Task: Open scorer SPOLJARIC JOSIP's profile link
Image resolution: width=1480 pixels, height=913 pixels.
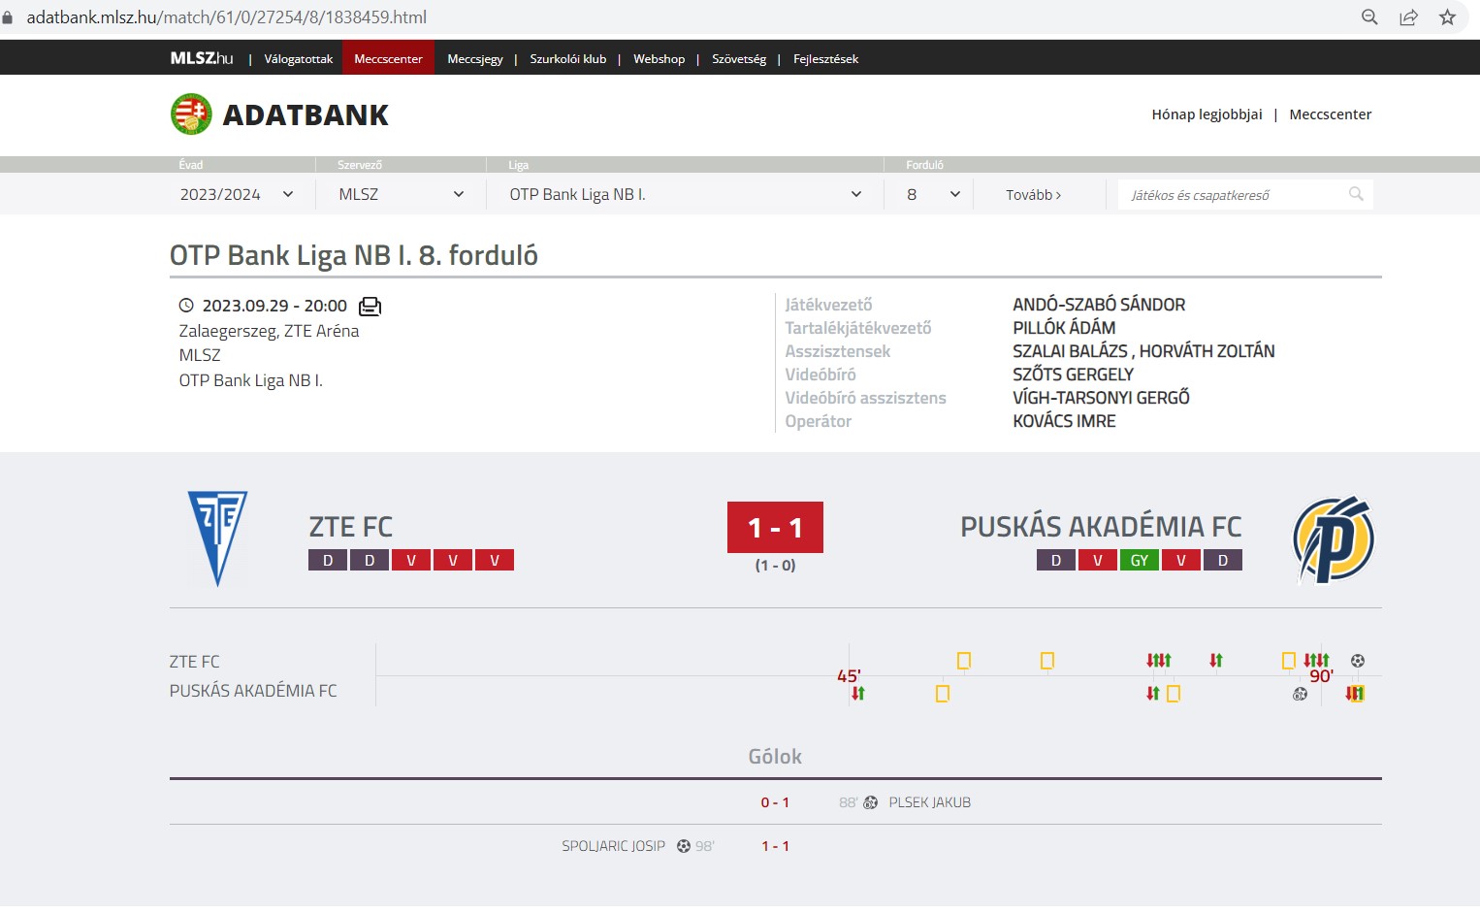Action: (x=614, y=846)
